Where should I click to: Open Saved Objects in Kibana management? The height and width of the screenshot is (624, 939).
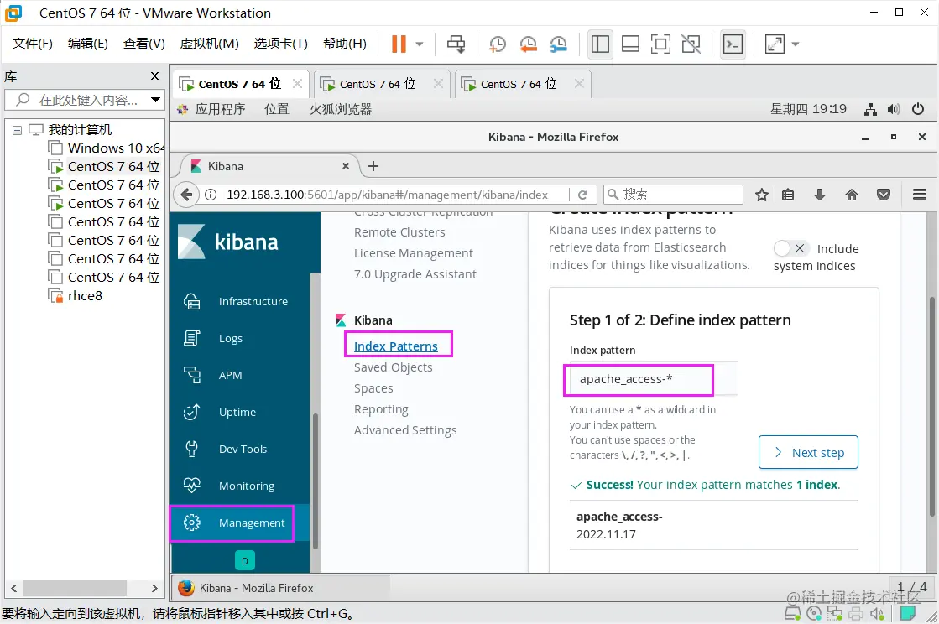coord(393,367)
